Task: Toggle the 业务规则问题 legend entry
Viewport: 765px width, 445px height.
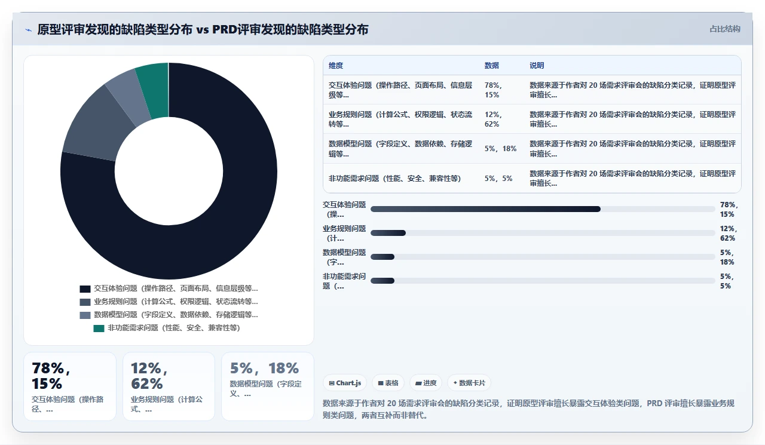Action: [169, 302]
